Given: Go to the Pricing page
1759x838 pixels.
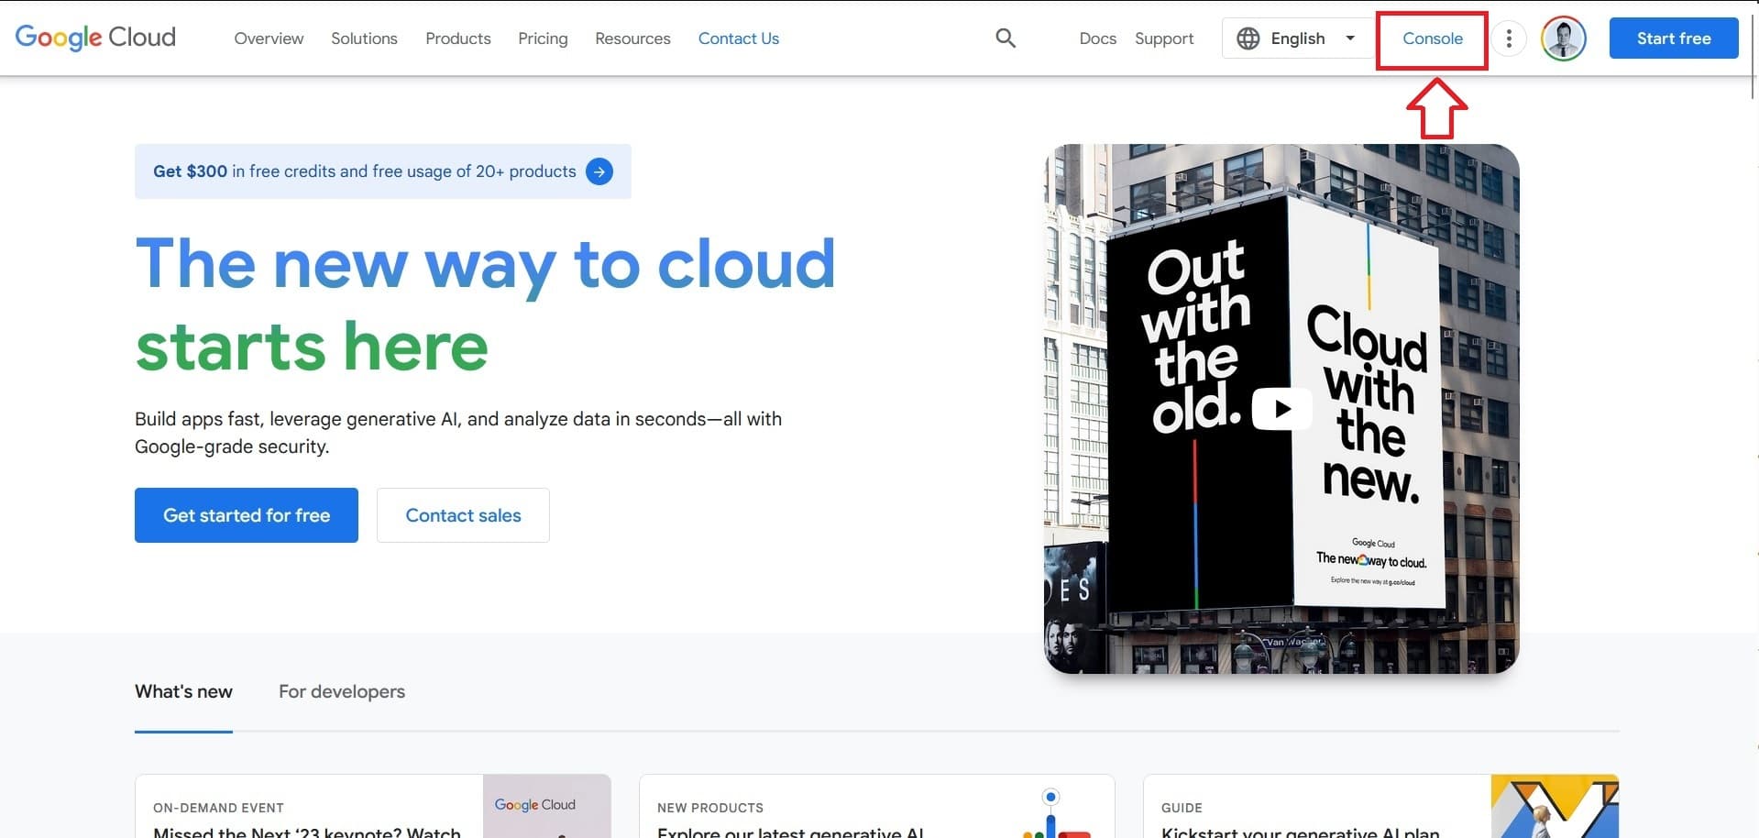Looking at the screenshot, I should pyautogui.click(x=543, y=39).
